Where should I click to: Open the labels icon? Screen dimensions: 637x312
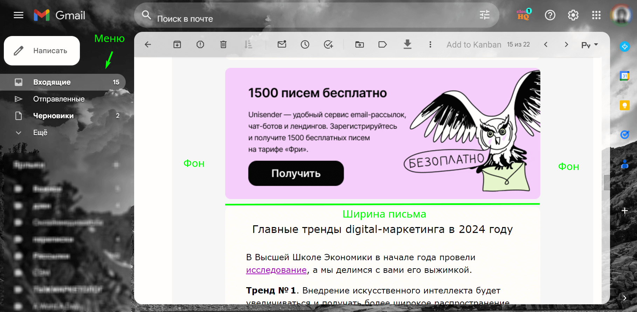click(383, 44)
